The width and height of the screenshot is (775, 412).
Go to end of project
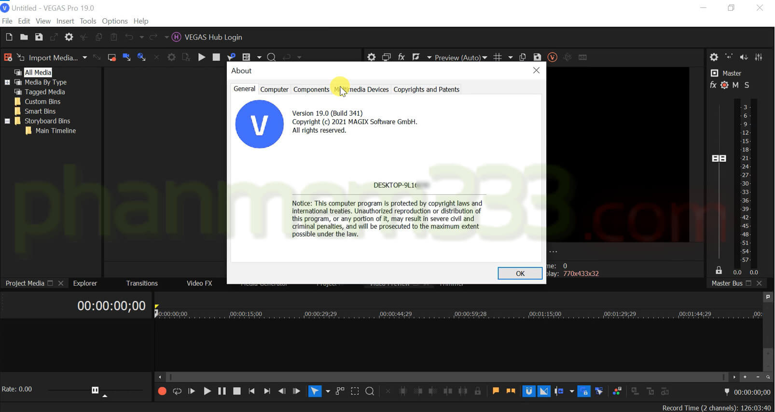point(267,391)
